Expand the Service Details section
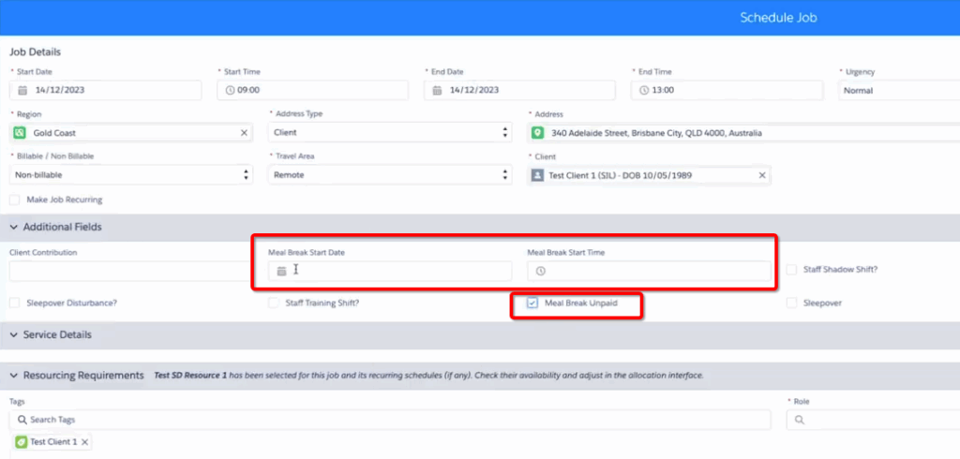This screenshot has height=459, width=960. click(x=14, y=334)
